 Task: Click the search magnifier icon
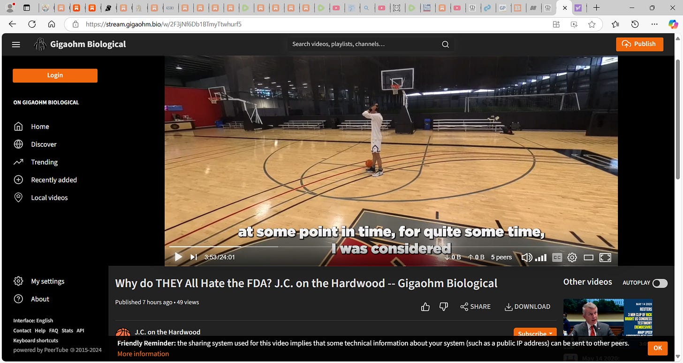(445, 44)
